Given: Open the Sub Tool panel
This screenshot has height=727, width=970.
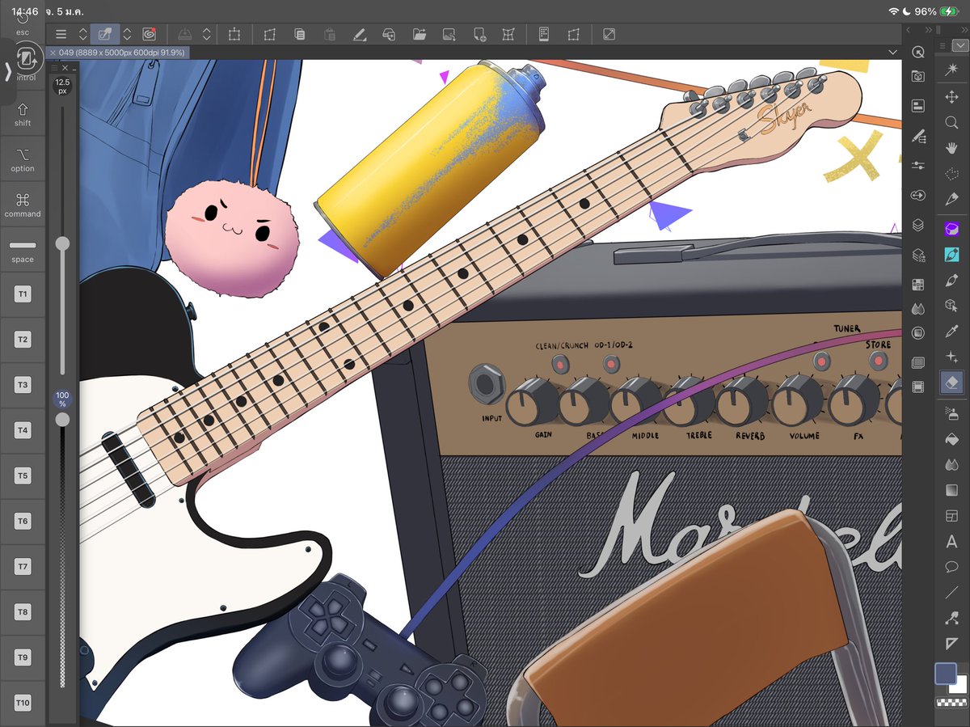Looking at the screenshot, I should point(917,137).
